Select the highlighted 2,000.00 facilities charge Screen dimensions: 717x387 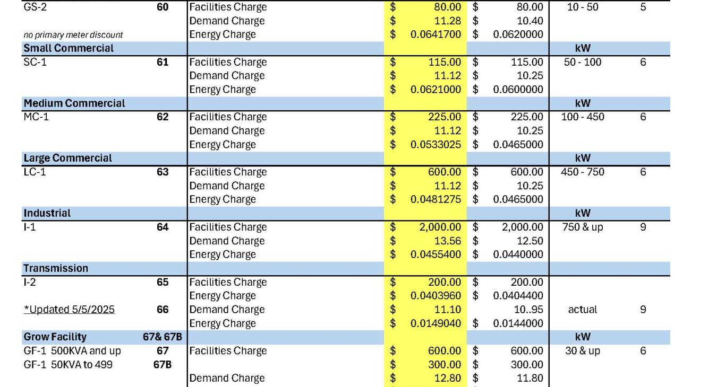pyautogui.click(x=439, y=227)
